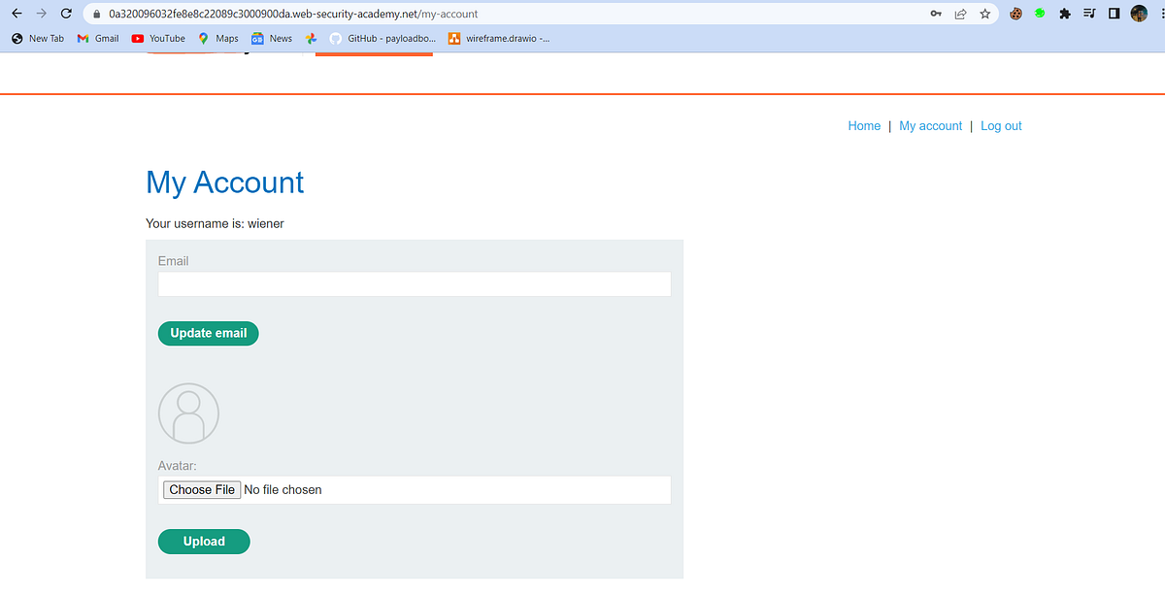Screen dimensions: 1165x594
Task: Bookmark this page using the star icon
Action: [984, 14]
